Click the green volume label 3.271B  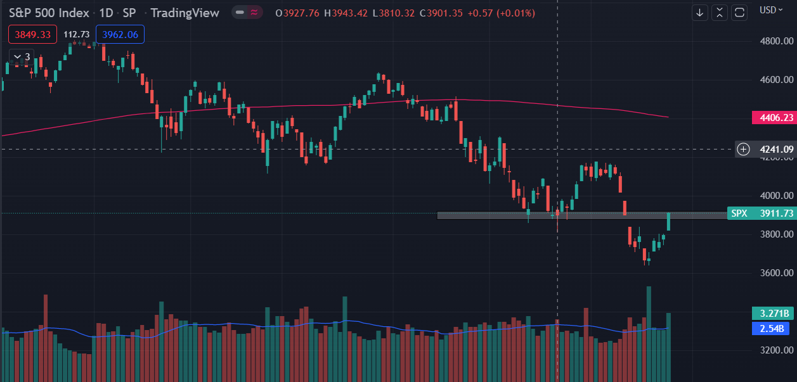[773, 313]
